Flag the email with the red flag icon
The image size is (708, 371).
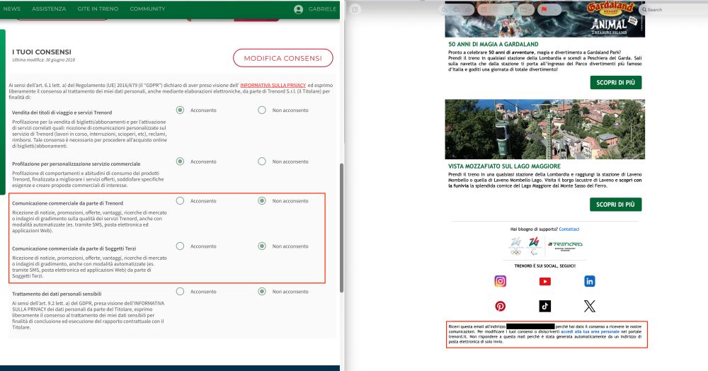click(544, 9)
